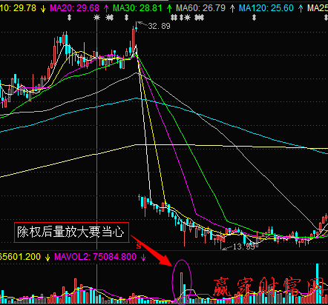Click the magenta arrow after MAVOL2
Screen dimensions: 328x305
(x=143, y=258)
